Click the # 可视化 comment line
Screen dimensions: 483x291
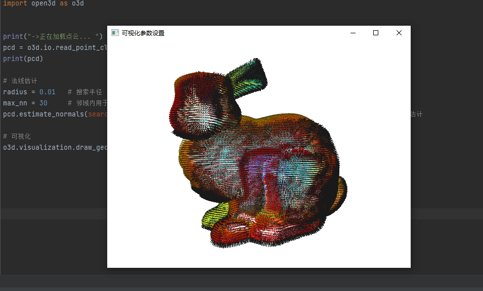17,136
